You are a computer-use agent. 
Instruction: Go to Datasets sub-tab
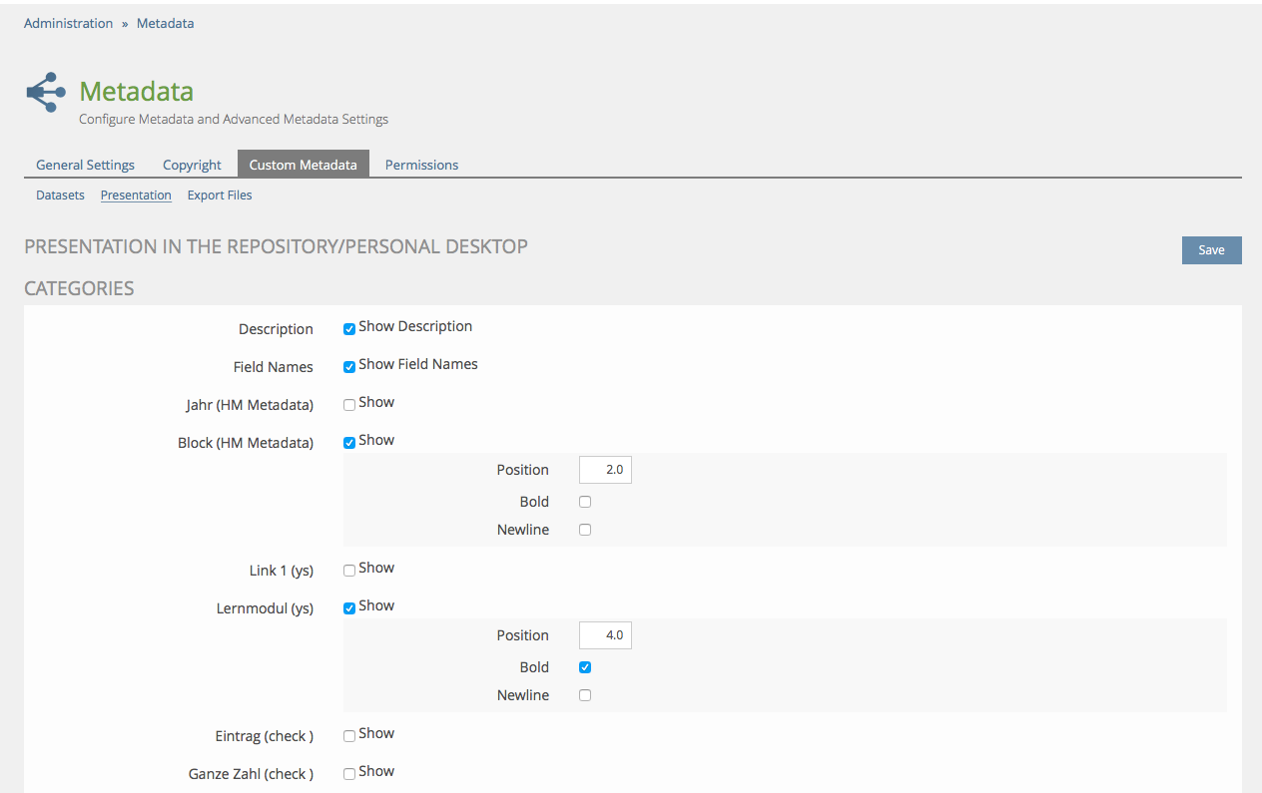(x=60, y=196)
